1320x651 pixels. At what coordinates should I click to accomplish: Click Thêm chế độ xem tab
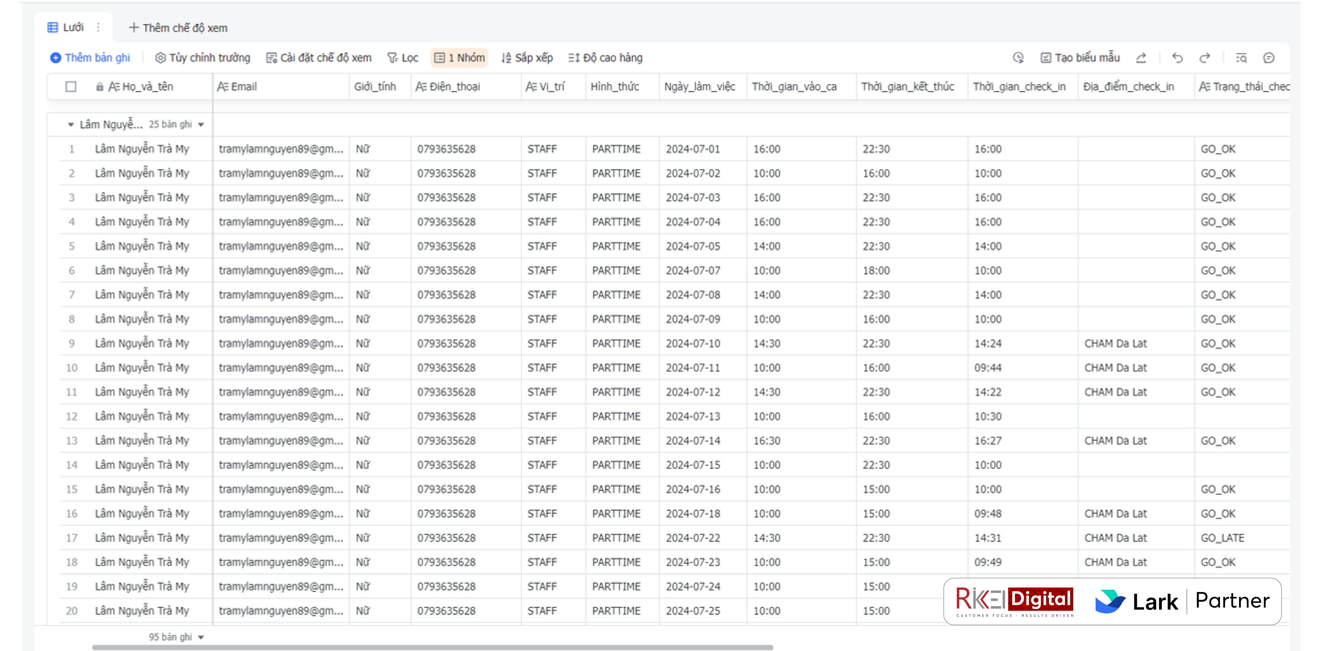click(178, 28)
